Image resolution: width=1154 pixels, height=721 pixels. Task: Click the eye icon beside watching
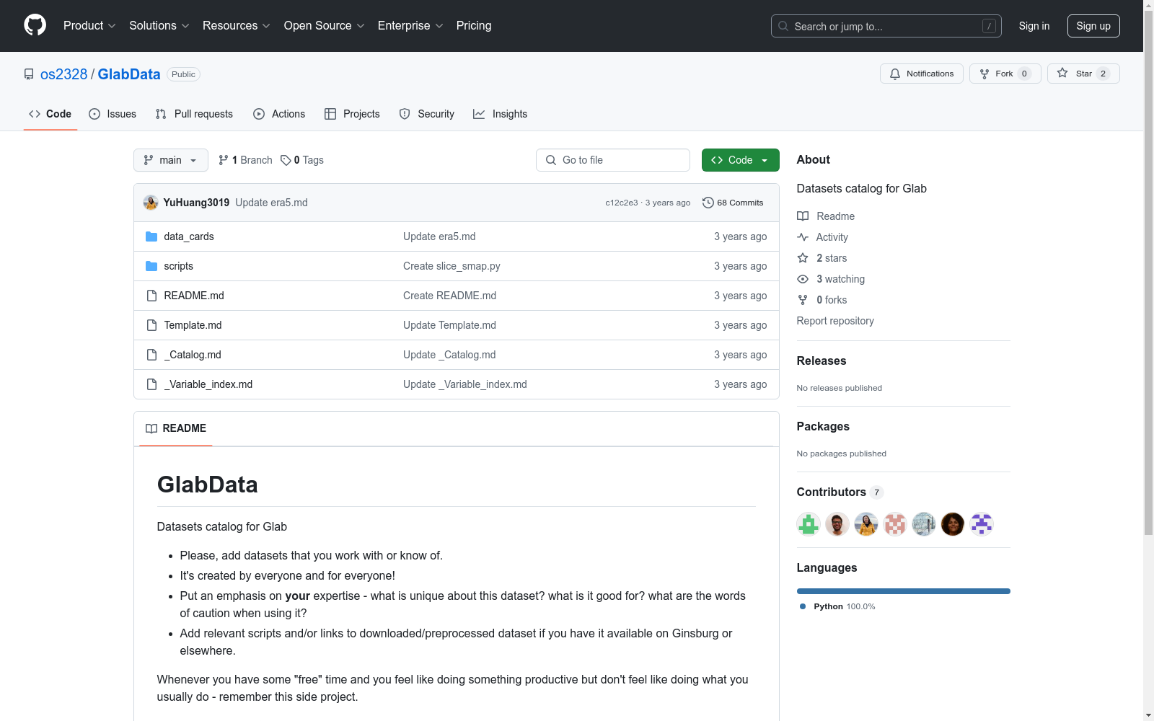(x=803, y=279)
